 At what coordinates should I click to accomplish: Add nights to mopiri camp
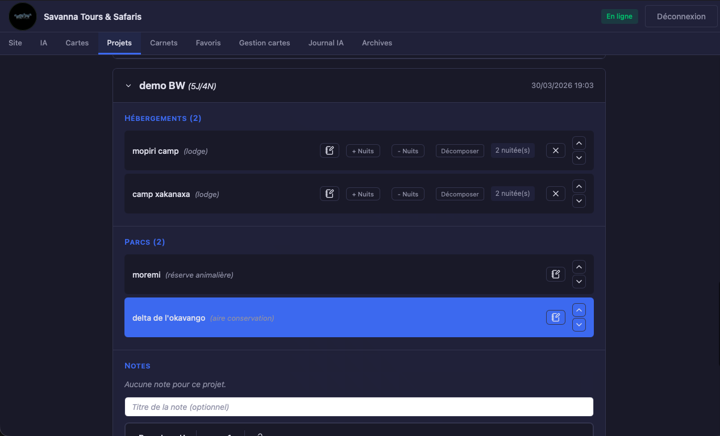(x=363, y=151)
